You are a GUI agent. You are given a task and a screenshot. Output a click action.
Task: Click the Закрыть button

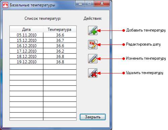point(93,117)
